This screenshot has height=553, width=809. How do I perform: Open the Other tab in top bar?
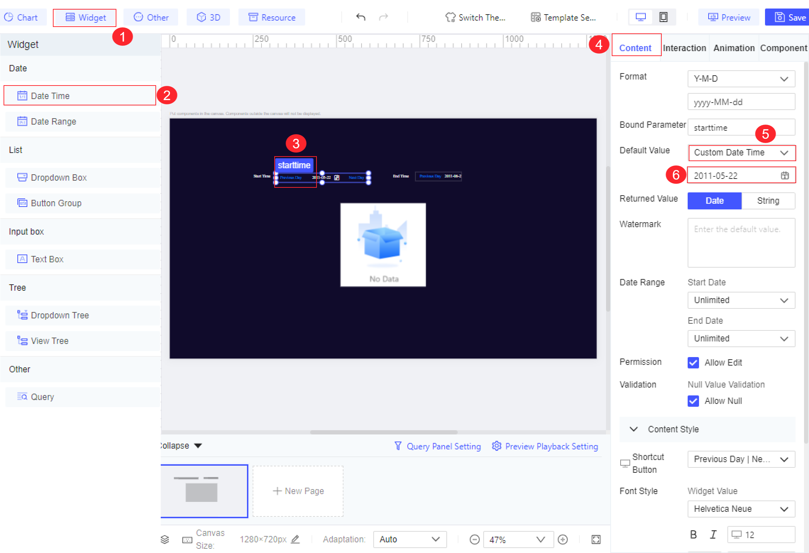(x=151, y=17)
